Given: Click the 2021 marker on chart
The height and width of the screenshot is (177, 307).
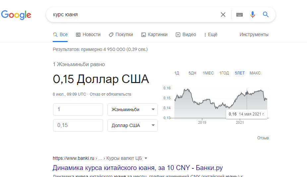Looking at the screenshot, I should (240, 122).
